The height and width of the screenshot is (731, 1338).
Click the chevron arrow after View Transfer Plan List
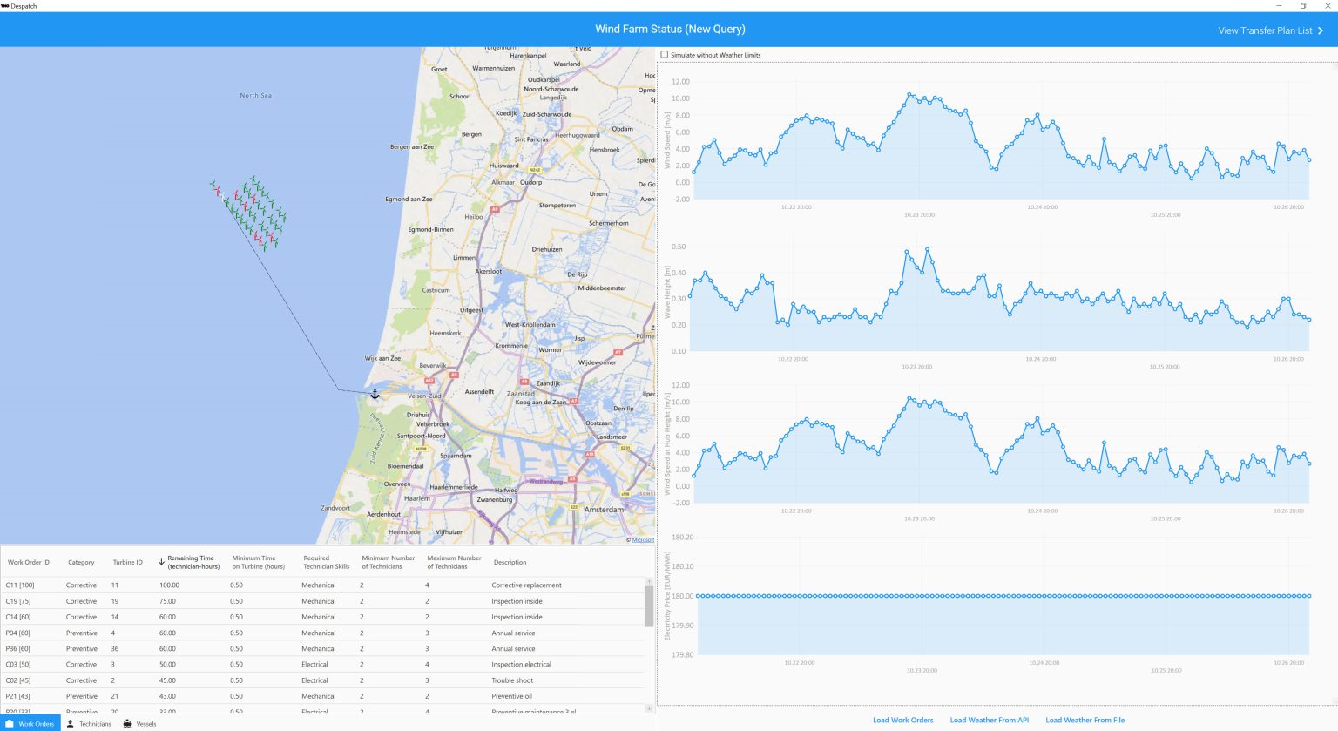(1321, 30)
